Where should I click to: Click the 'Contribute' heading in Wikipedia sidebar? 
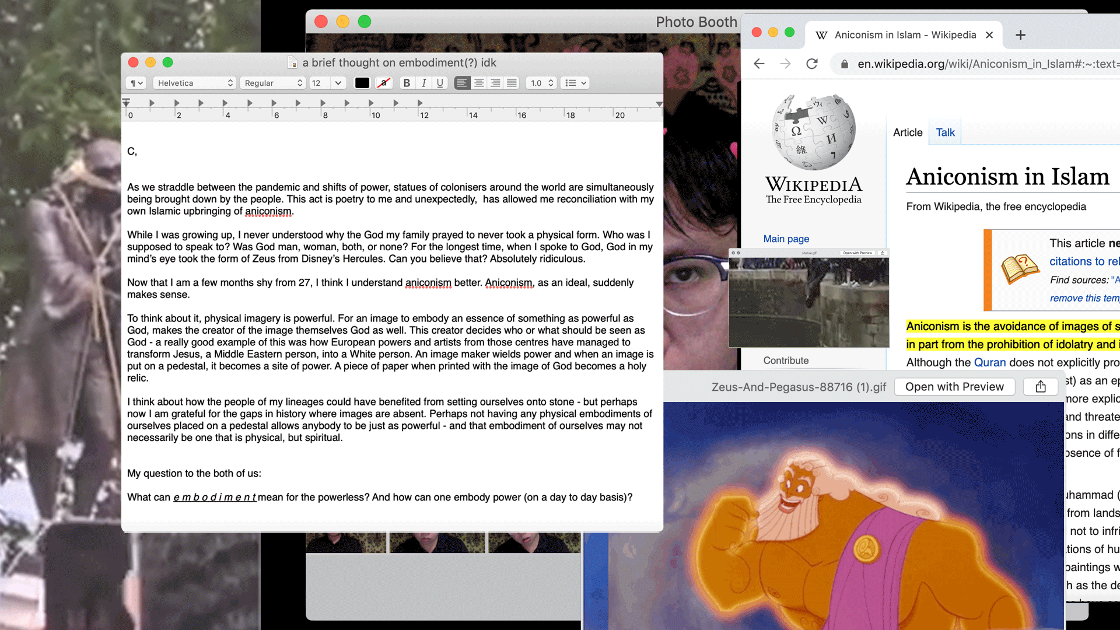(786, 360)
